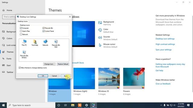Uncheck the Computer checkbox
Screen dimensions: 193x108
[x=21, y=28]
